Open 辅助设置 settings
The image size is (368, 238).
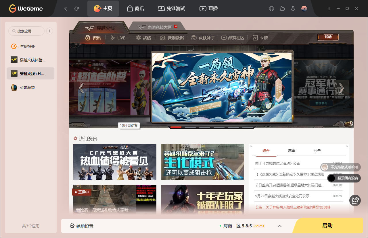82,226
